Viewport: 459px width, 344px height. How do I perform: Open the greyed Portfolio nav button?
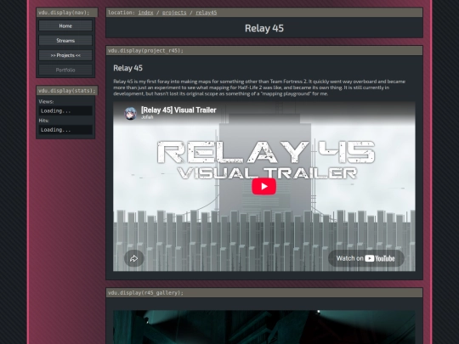[65, 70]
